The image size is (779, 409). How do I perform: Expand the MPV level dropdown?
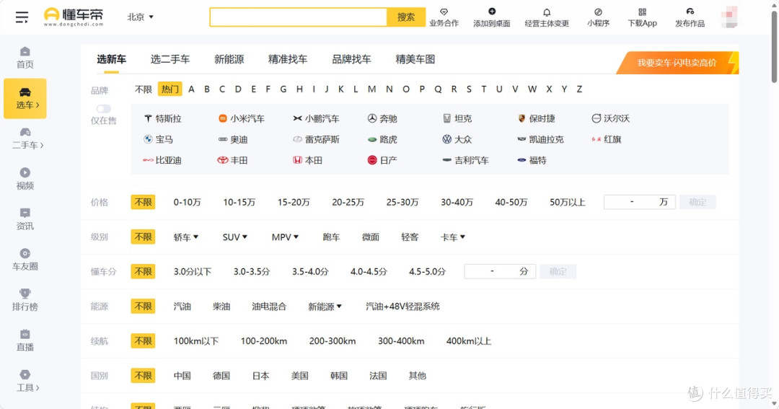tap(285, 237)
